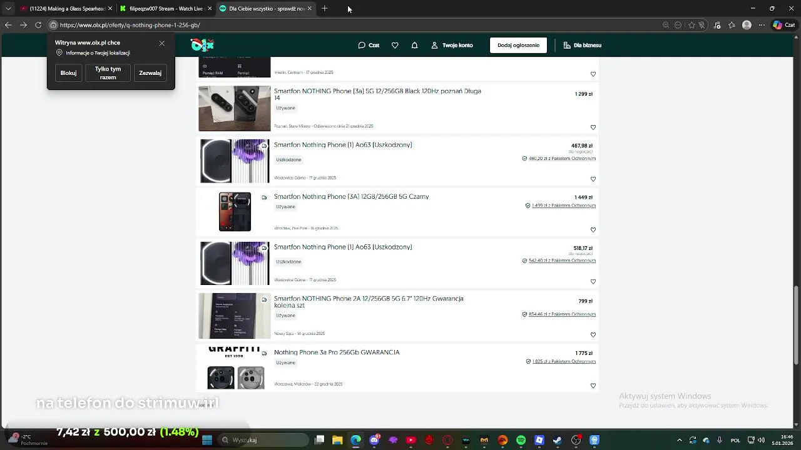Open Twoje konto account menu
Viewport: 801px width, 450px height.
452,45
